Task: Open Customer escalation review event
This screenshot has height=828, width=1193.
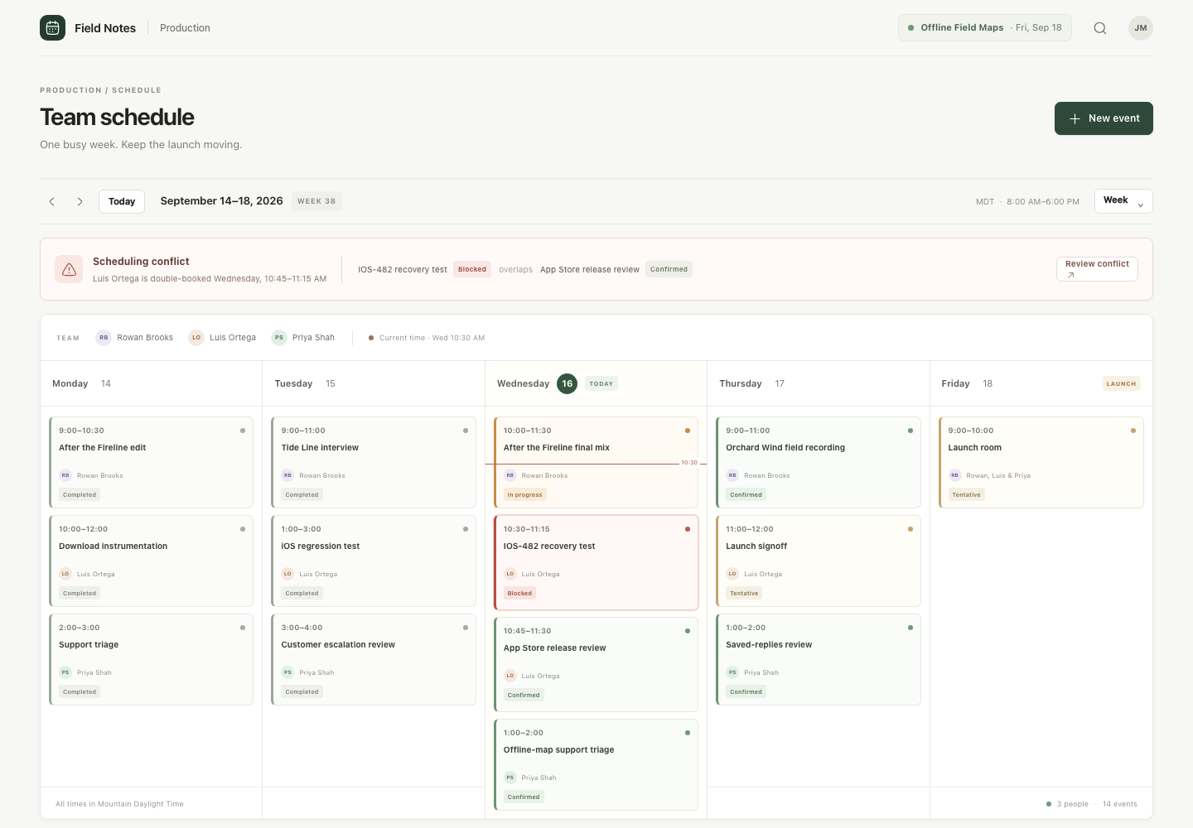Action: [x=374, y=659]
